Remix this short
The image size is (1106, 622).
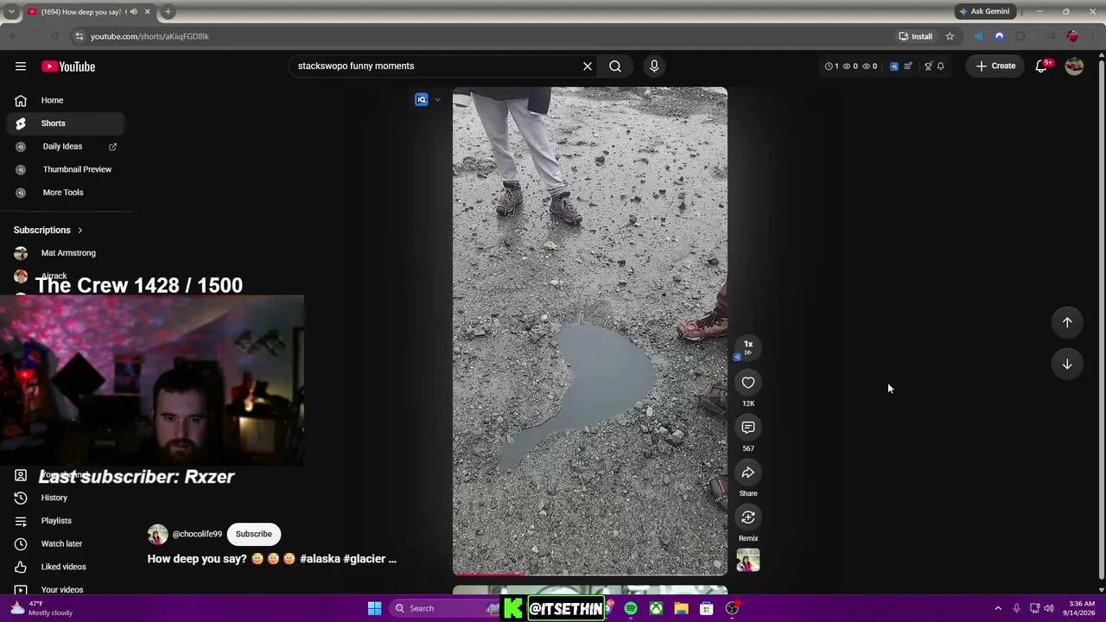pos(748,517)
